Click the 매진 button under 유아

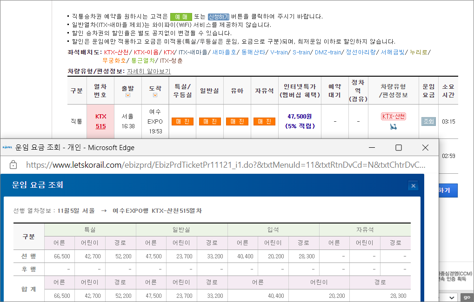237,121
